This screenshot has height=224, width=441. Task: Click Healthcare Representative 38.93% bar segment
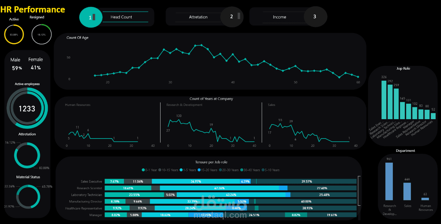coord(307,208)
